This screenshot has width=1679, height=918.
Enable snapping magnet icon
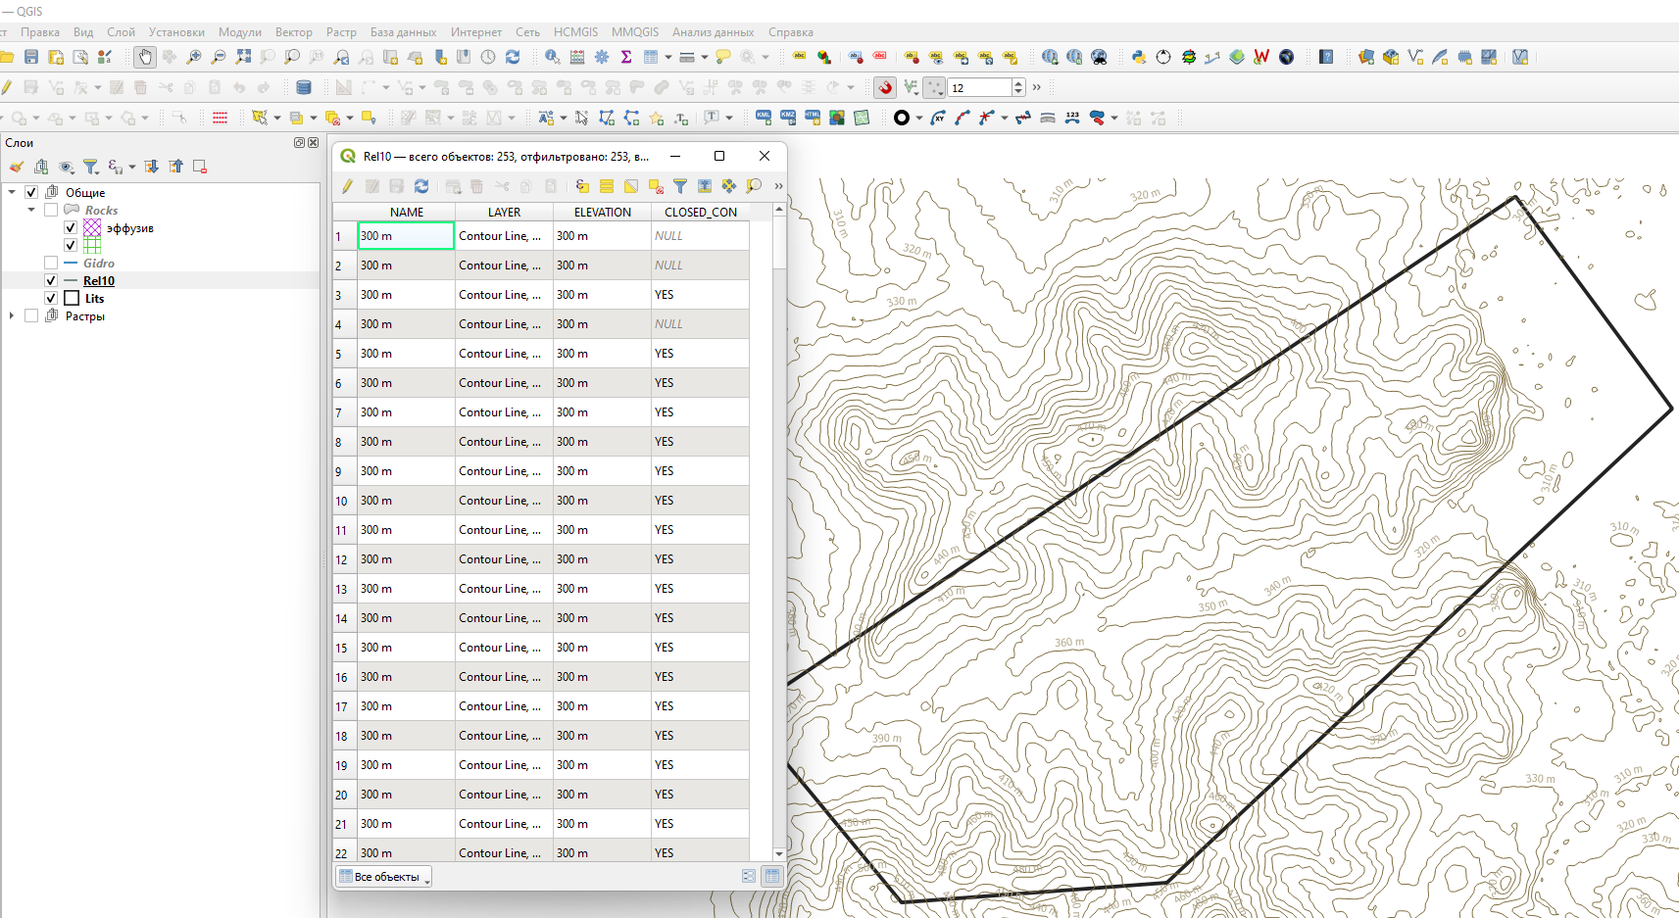click(885, 87)
